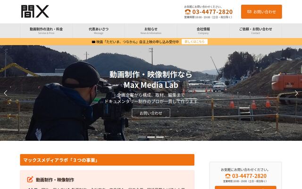
Task: Open 動画制作の流れ・料金 menu item
Action: [46, 31]
